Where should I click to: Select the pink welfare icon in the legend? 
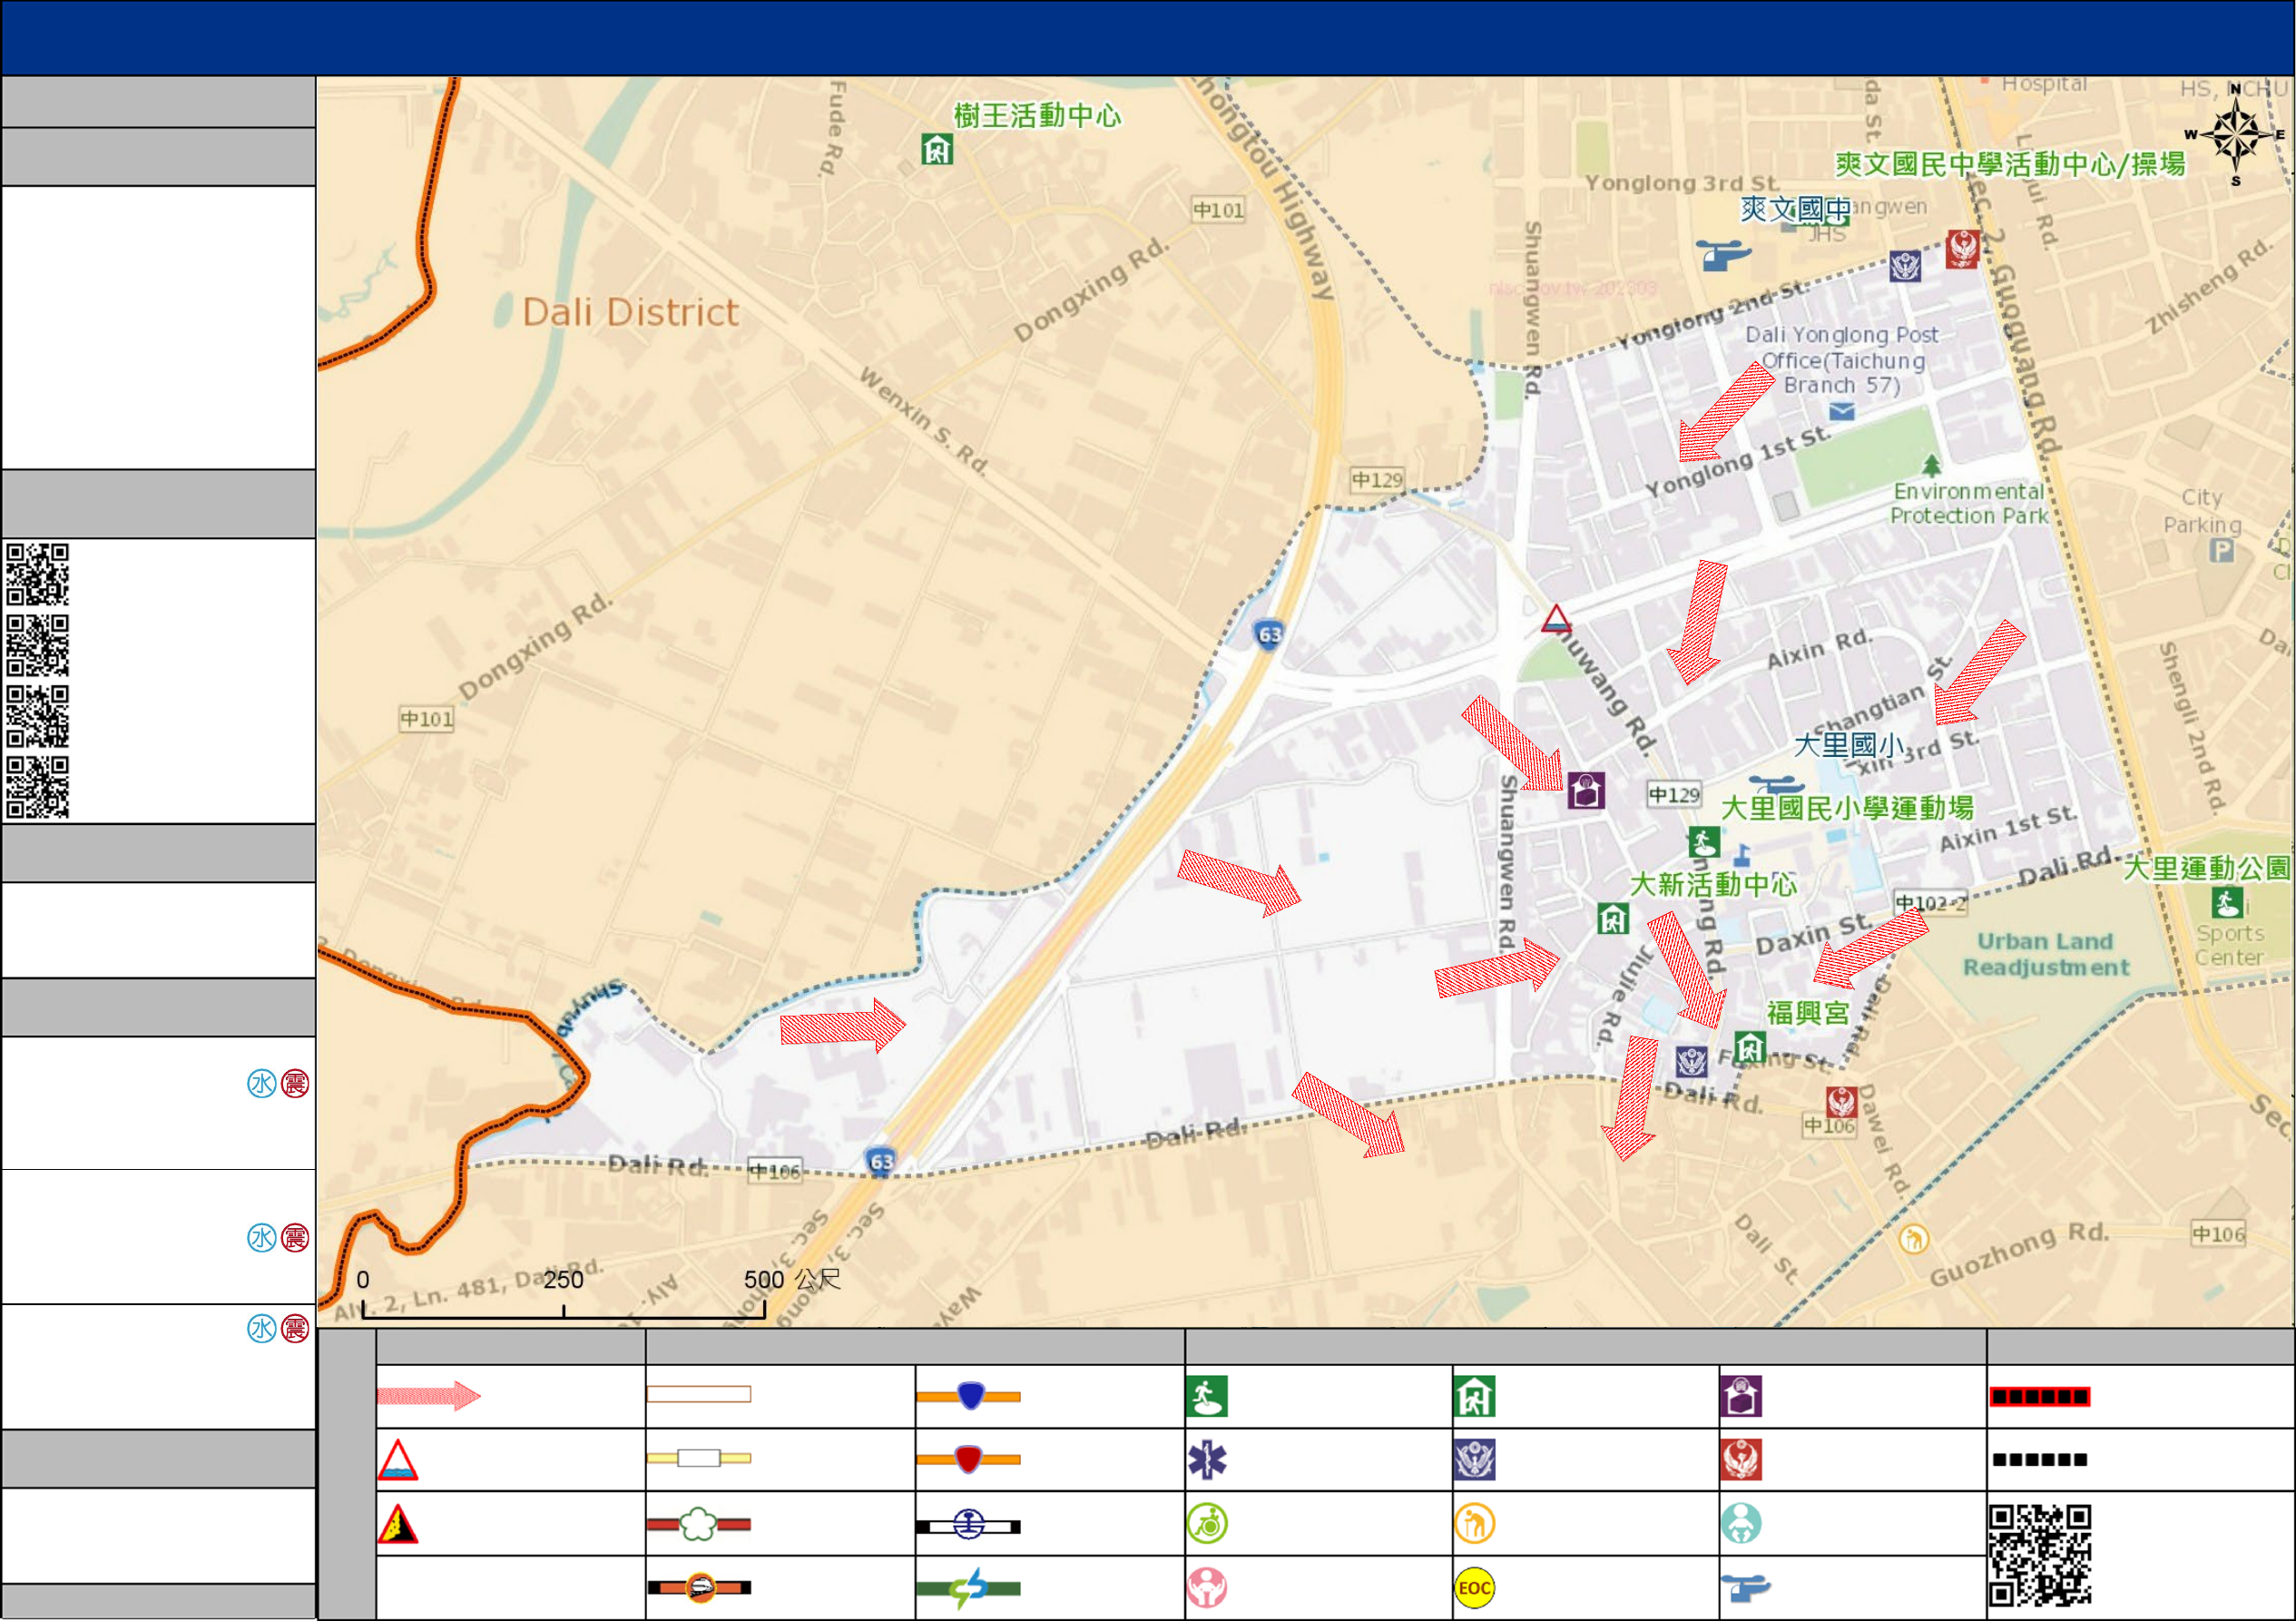coord(1207,1587)
